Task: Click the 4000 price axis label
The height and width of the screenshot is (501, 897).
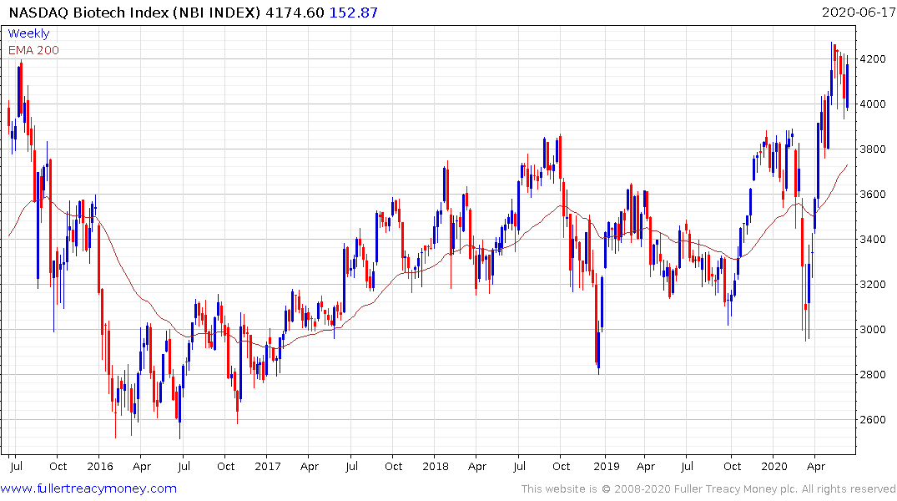Action: 873,104
